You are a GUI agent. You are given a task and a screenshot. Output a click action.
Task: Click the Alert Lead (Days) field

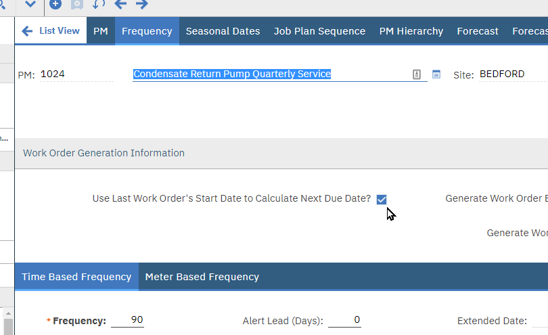(x=345, y=320)
